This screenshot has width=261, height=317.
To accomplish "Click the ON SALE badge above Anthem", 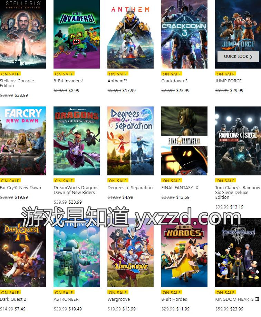I will coord(118,74).
